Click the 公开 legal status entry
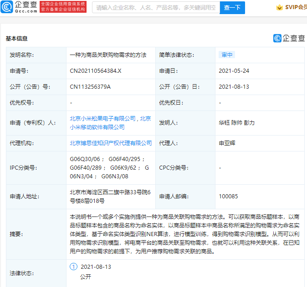 86,277
